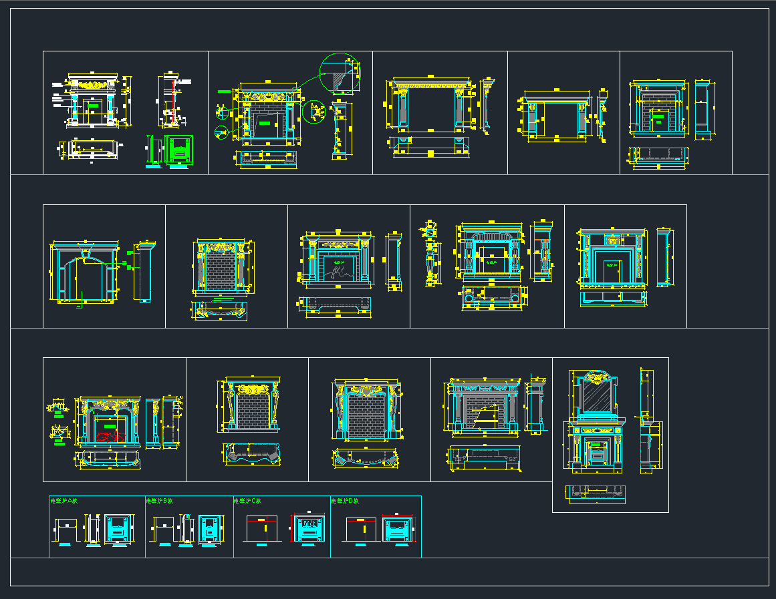Screen dimensions: 776x599
Task: Click the 电壁炉D款 label text
Action: 345,501
